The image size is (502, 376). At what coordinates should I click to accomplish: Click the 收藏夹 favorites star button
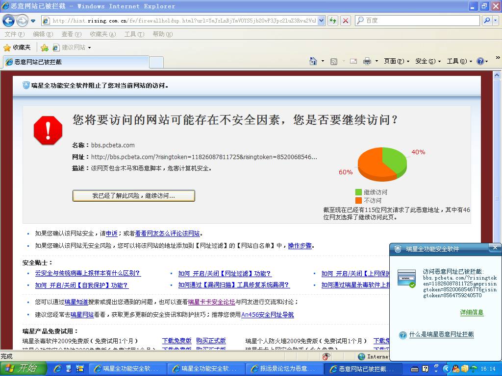17,47
